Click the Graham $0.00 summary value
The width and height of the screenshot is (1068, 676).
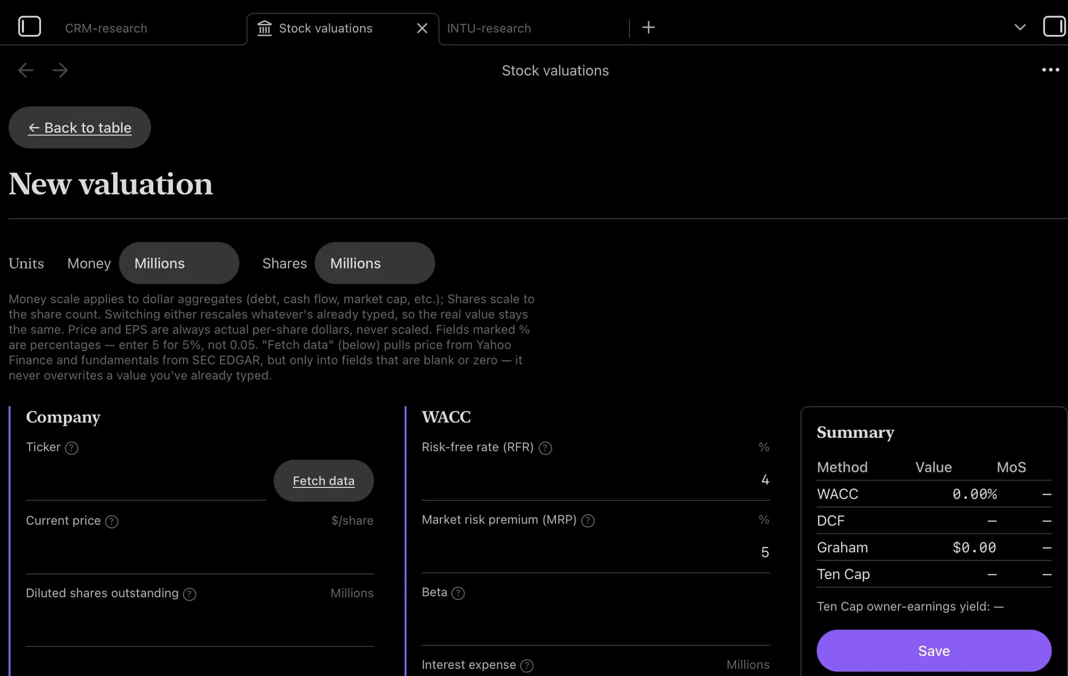[974, 547]
